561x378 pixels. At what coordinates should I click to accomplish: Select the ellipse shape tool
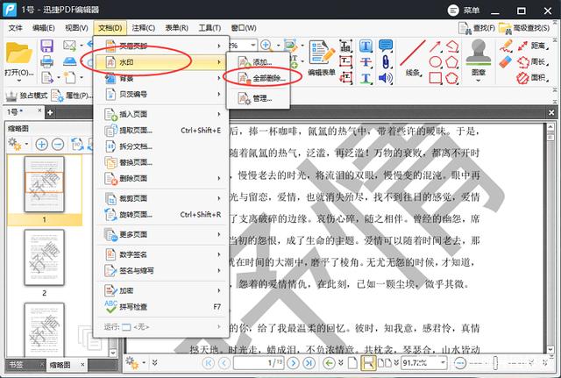pyautogui.click(x=435, y=61)
